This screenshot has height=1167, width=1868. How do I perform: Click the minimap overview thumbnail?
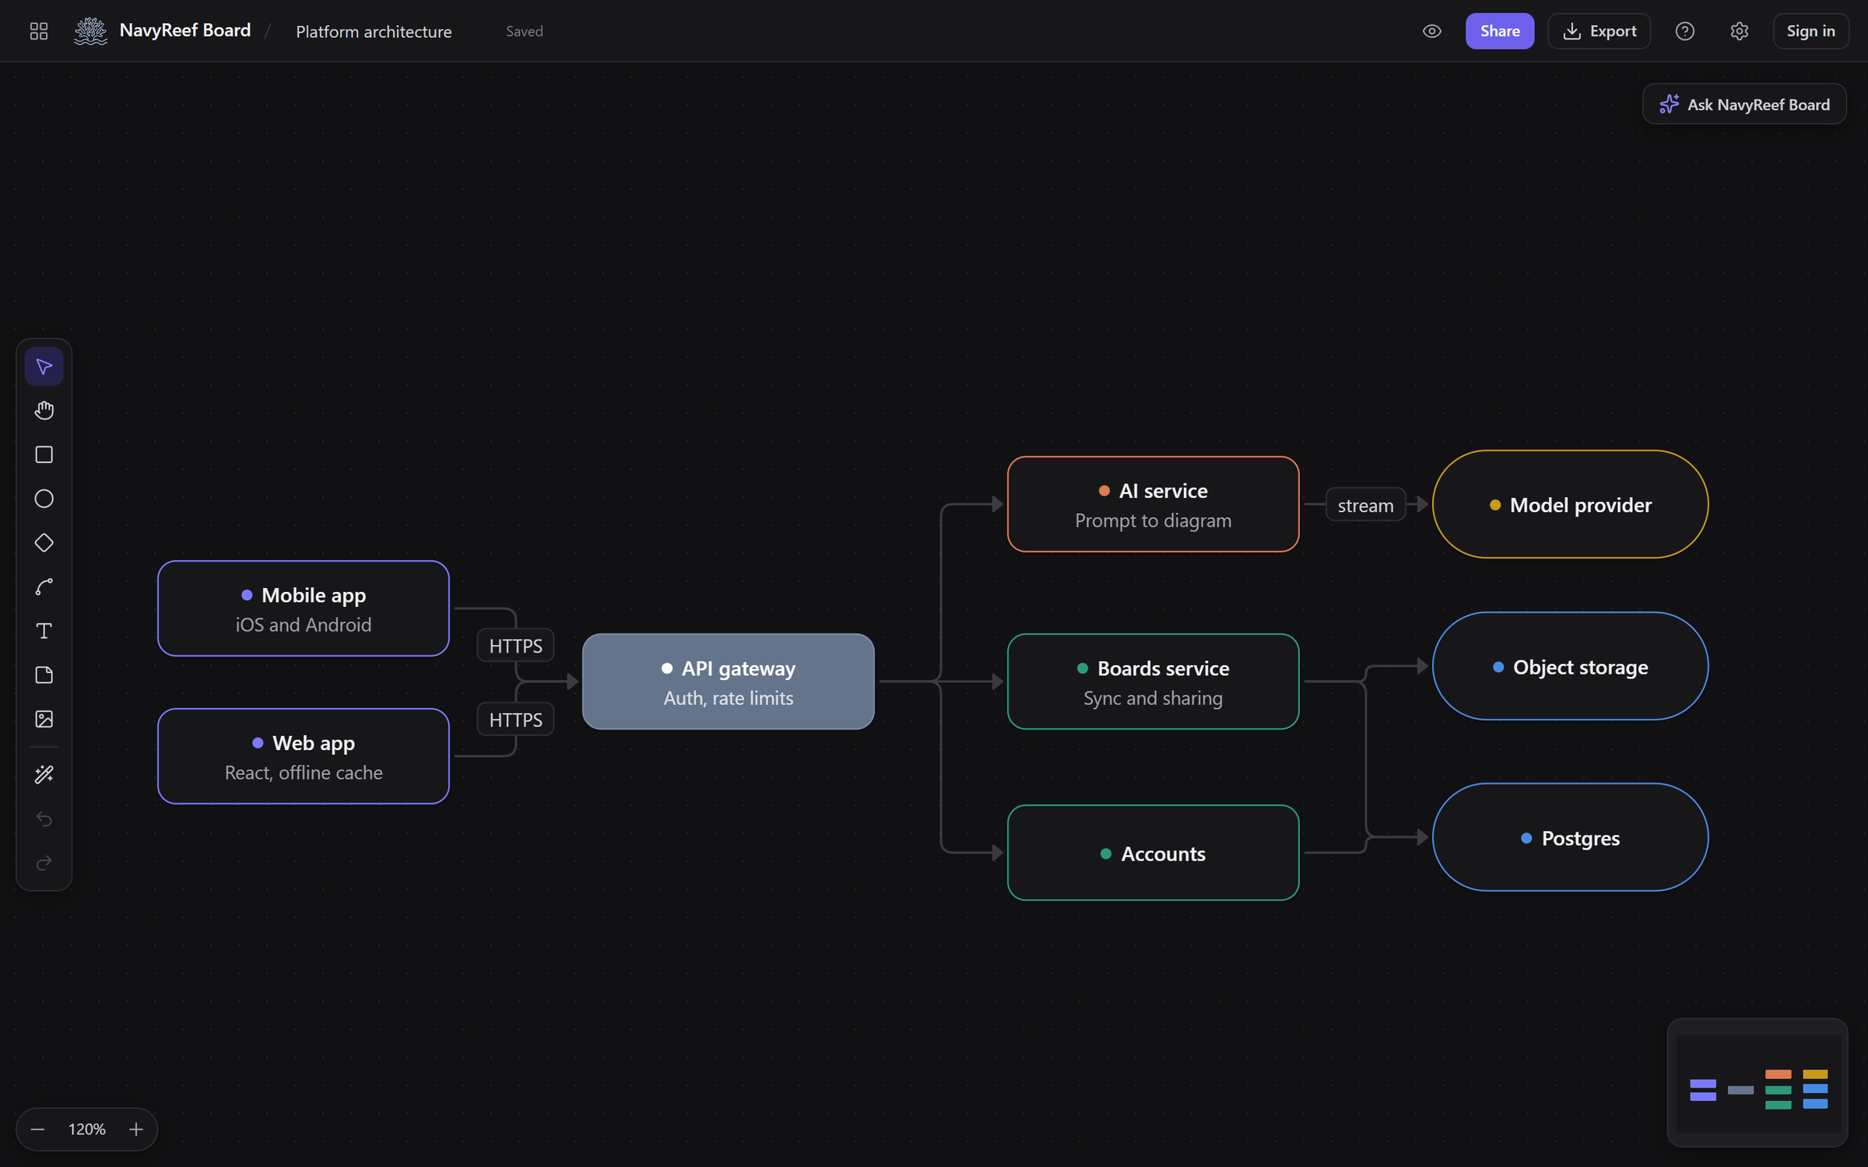pos(1757,1082)
